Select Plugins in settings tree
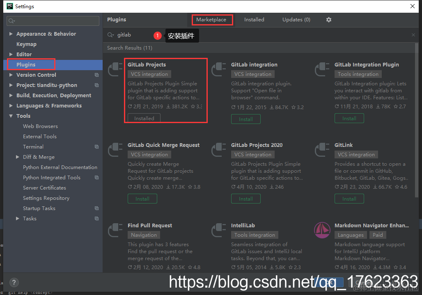The height and width of the screenshot is (295, 422). point(53,64)
